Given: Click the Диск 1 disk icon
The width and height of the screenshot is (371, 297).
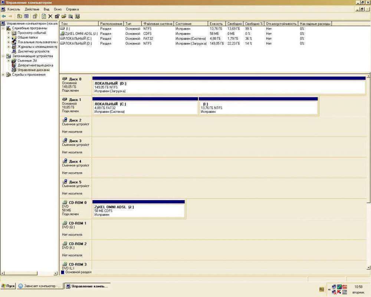Looking at the screenshot, I should click(65, 99).
